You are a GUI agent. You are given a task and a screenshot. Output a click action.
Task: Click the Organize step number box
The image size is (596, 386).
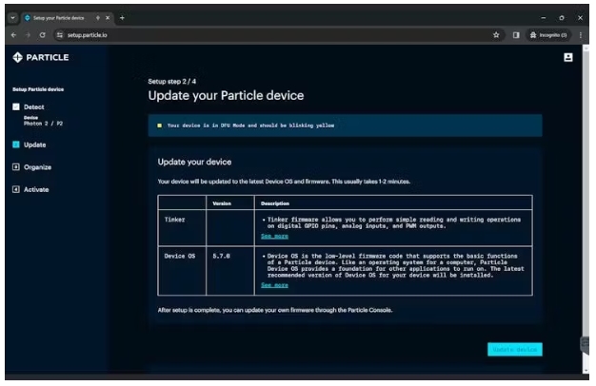coord(15,167)
